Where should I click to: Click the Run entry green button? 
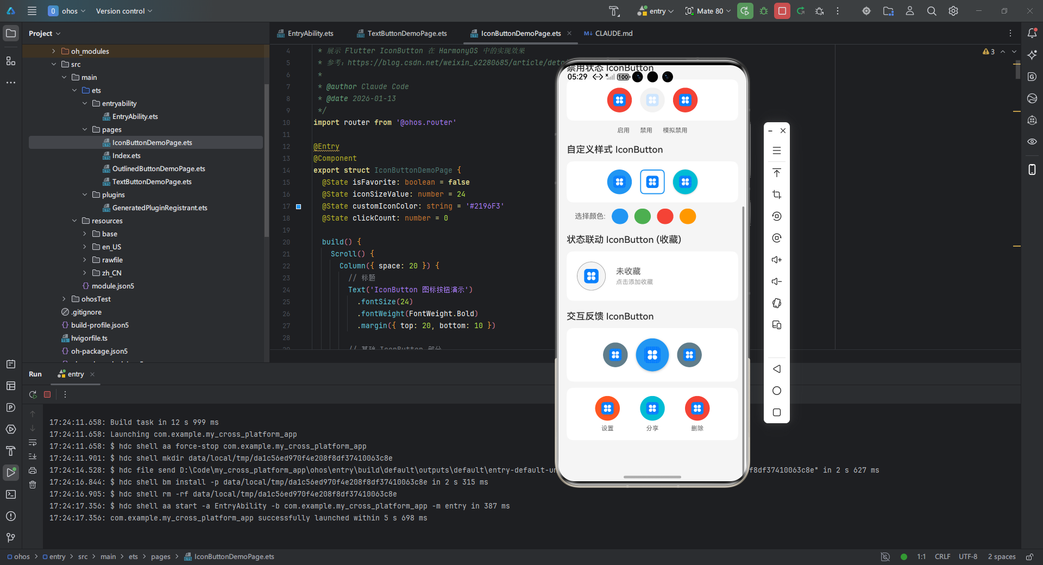(745, 11)
